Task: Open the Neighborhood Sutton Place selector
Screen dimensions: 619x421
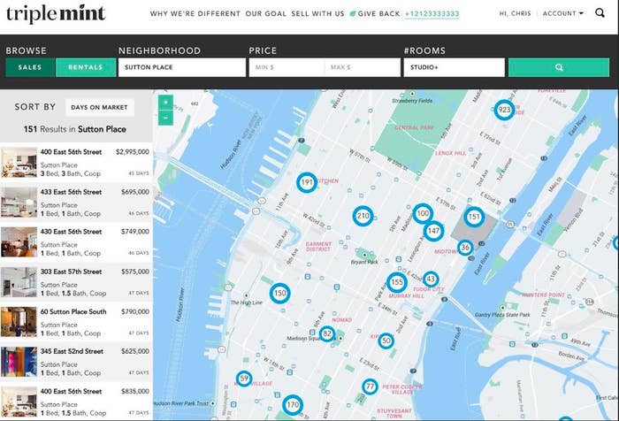Action: tap(182, 67)
